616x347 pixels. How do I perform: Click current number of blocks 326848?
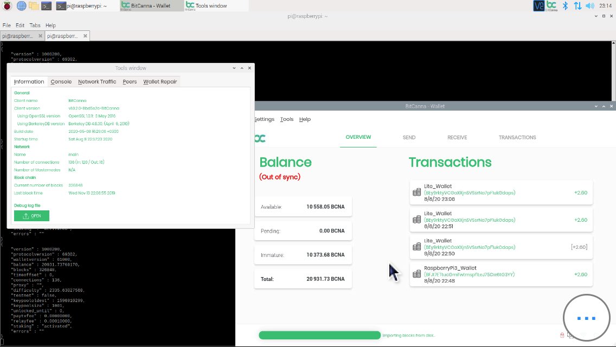click(x=75, y=185)
